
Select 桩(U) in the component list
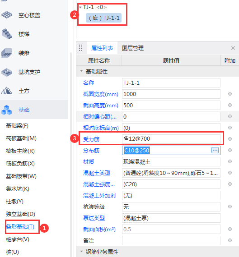[12, 252]
